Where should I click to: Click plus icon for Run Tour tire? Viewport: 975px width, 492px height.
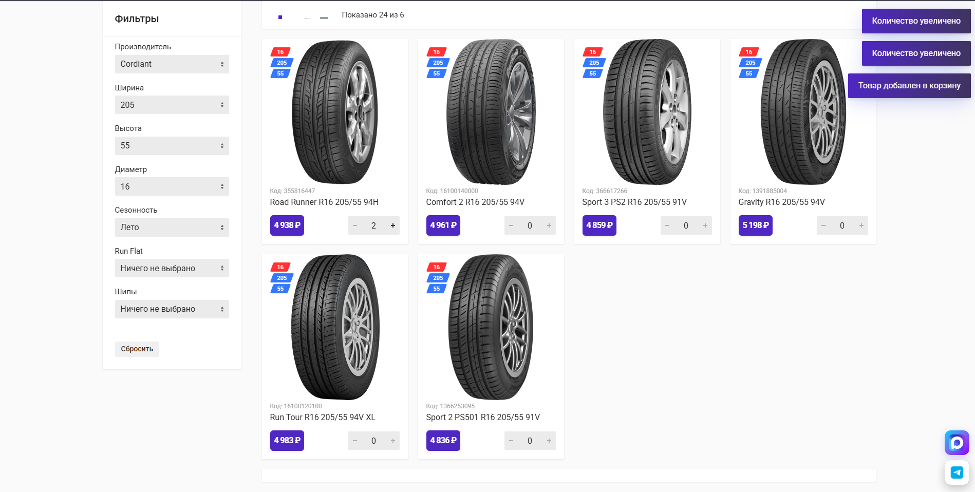coord(393,441)
